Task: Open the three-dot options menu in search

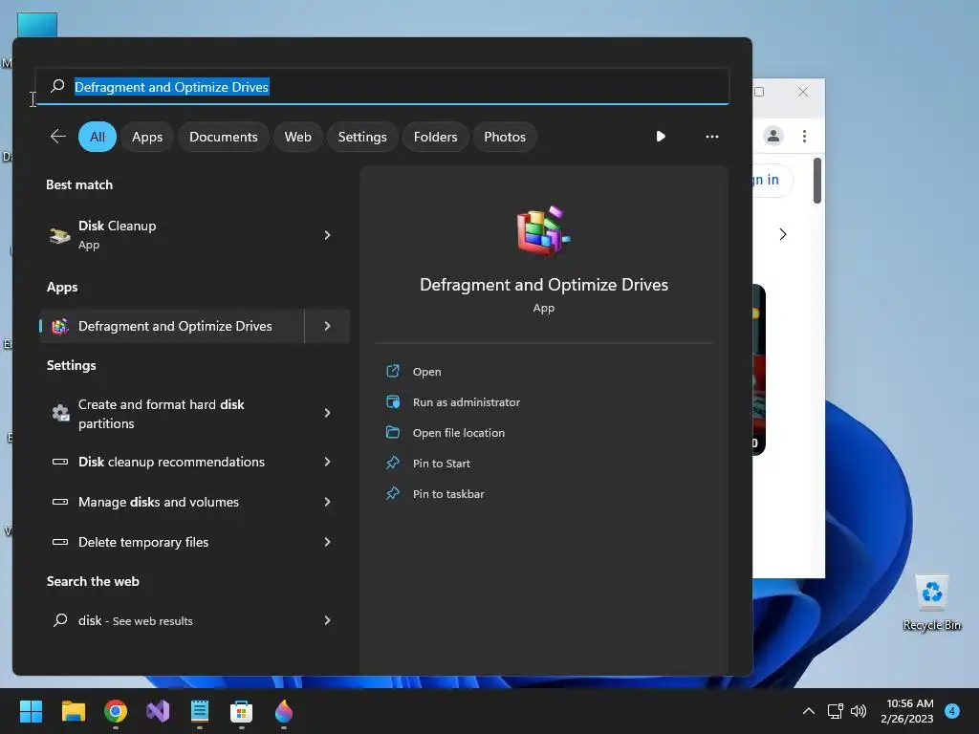Action: pos(711,136)
